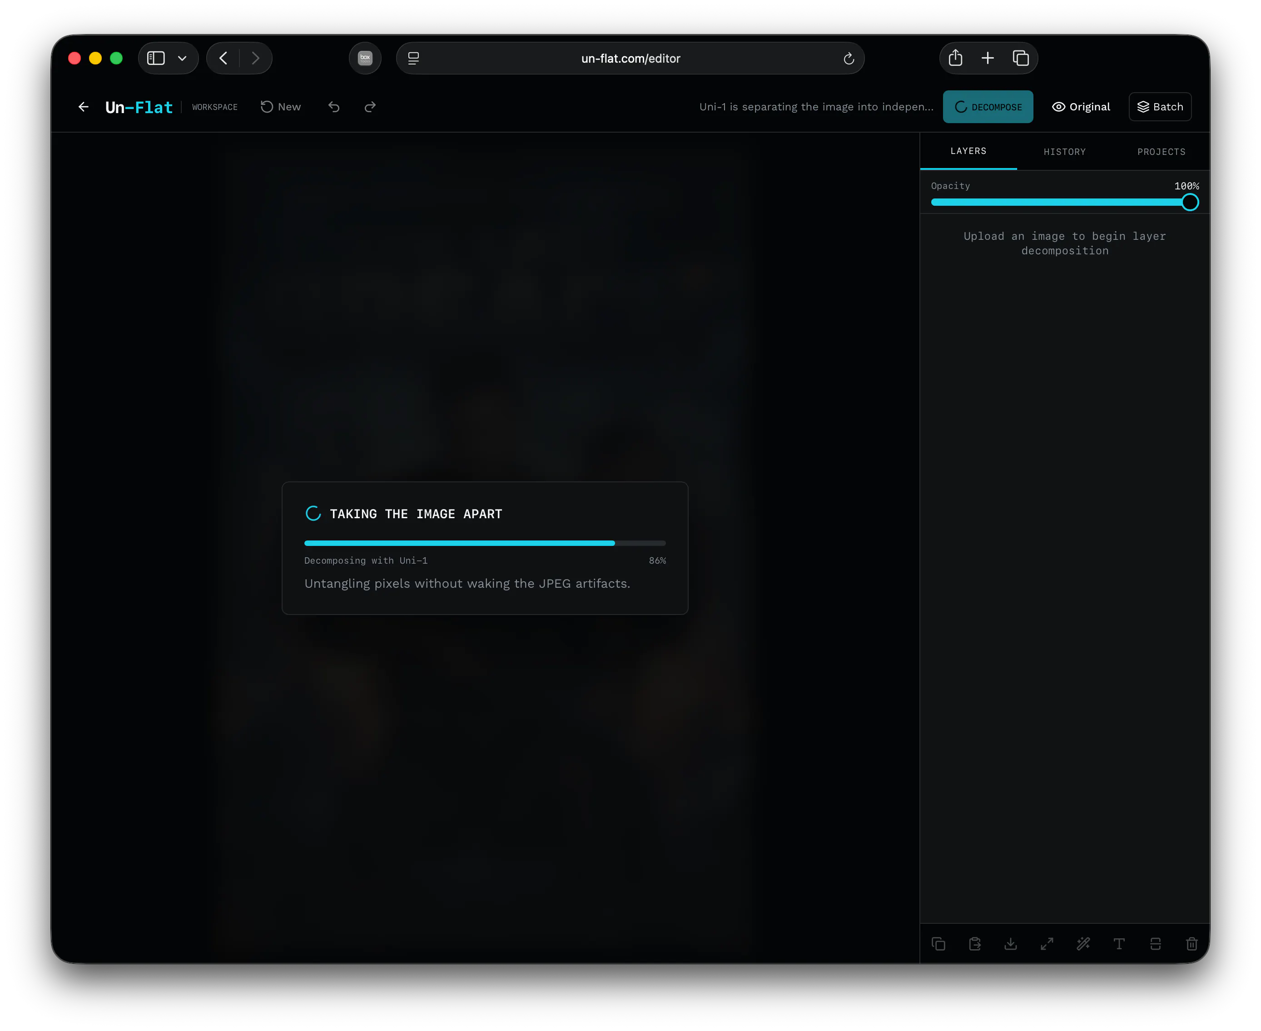The width and height of the screenshot is (1261, 1031).
Task: Select the text tool icon
Action: tap(1119, 944)
